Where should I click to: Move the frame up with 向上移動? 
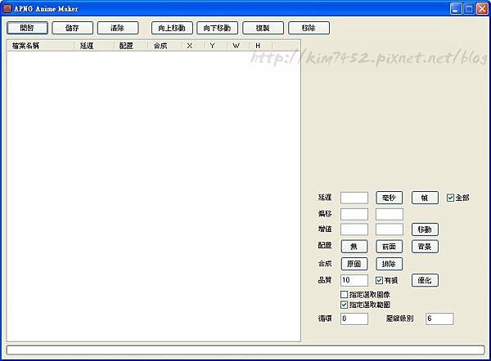point(172,28)
